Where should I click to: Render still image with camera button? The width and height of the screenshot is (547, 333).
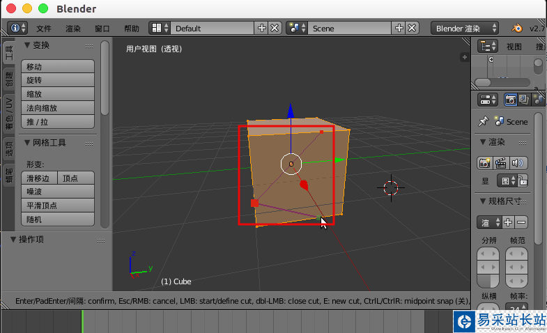[484, 163]
